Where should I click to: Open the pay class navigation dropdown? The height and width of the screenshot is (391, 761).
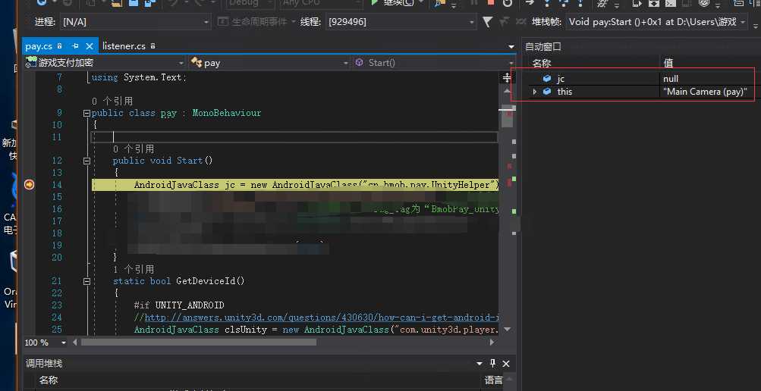269,62
